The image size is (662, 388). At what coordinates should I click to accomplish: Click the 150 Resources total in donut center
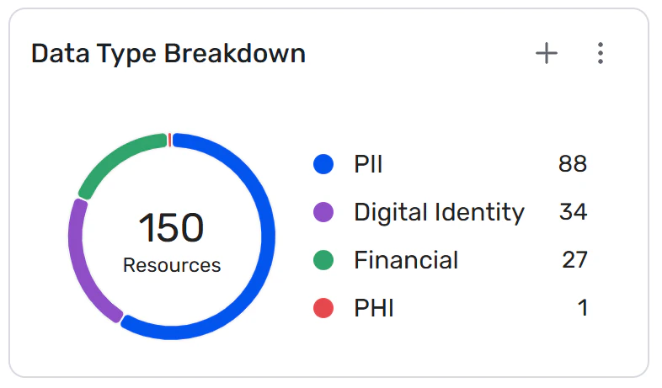(172, 242)
